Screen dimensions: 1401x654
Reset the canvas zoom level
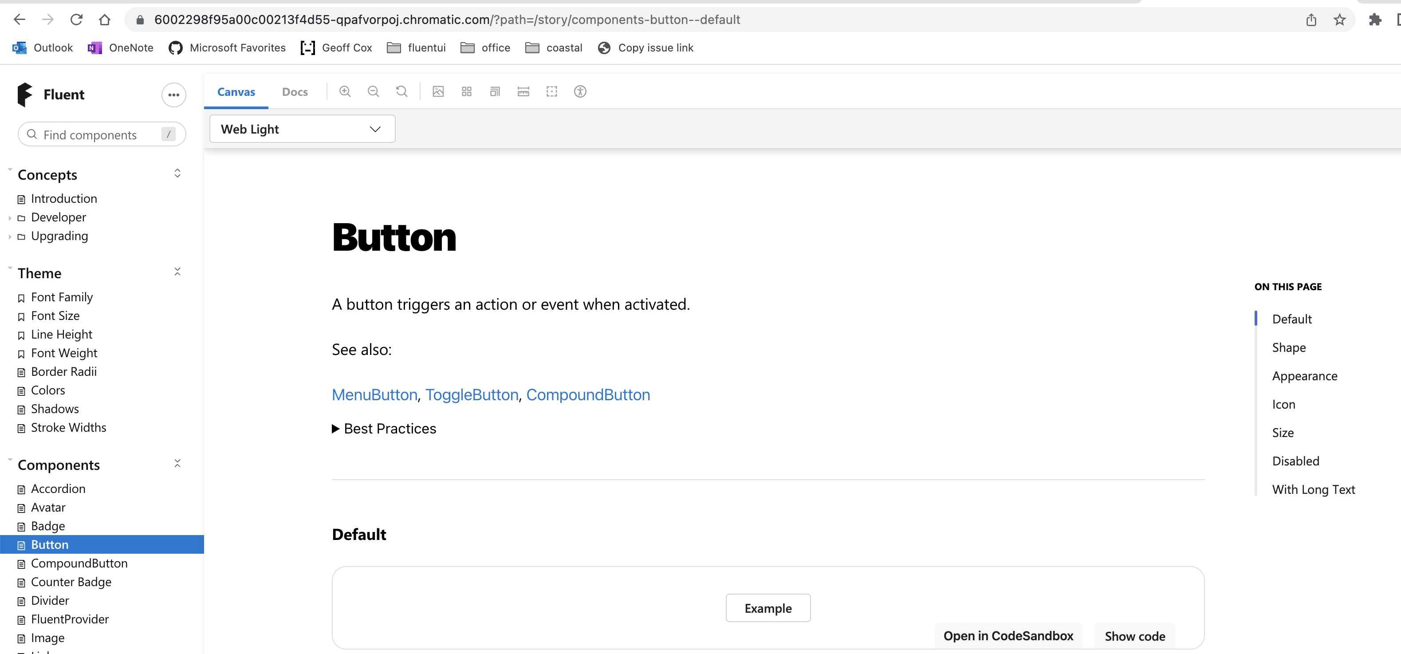401,91
